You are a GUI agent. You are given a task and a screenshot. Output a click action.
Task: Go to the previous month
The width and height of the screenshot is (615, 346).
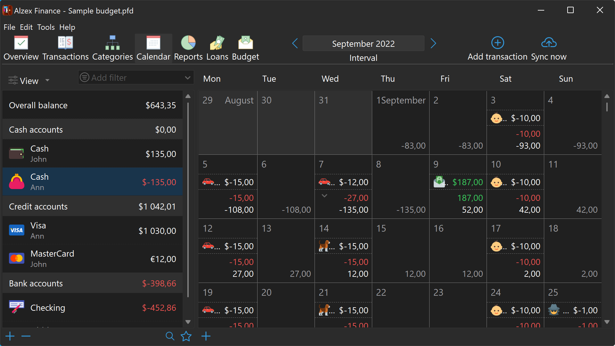pyautogui.click(x=295, y=43)
